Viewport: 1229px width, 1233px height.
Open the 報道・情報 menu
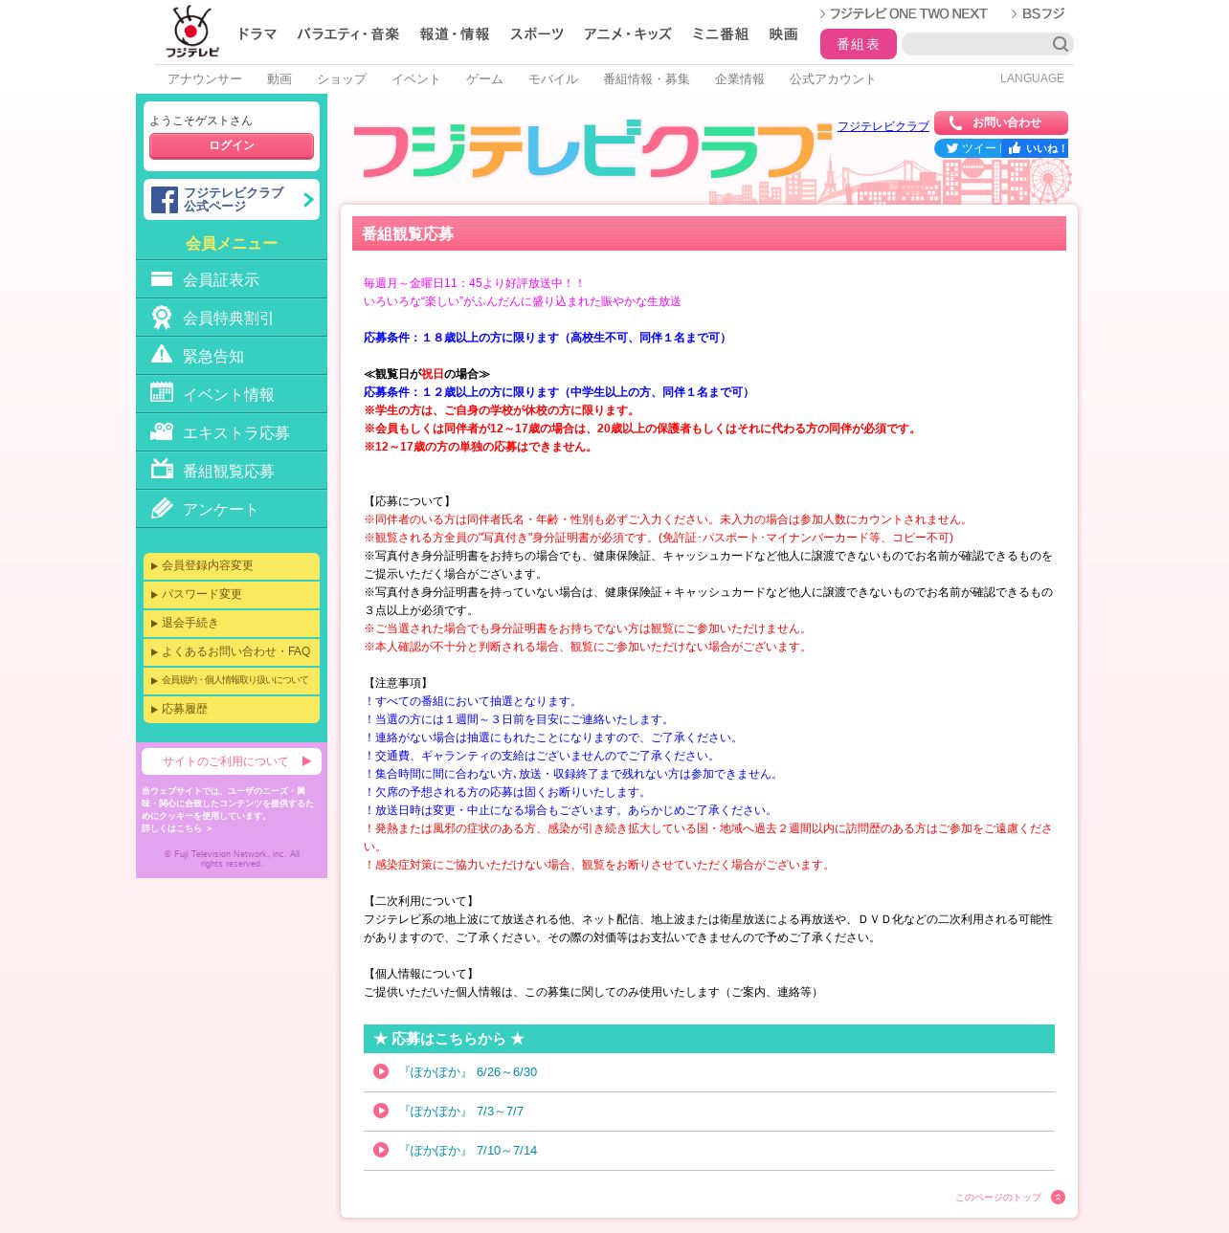455,33
